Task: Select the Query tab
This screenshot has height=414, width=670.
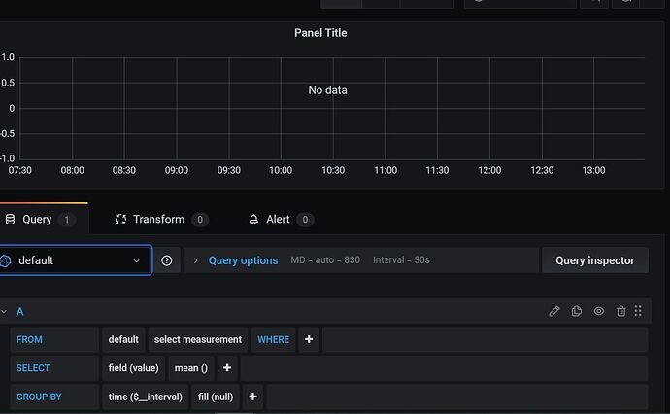Action: [37, 220]
